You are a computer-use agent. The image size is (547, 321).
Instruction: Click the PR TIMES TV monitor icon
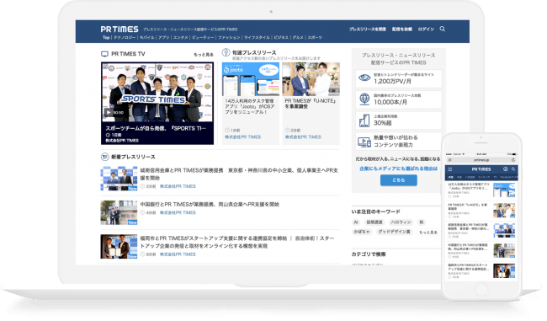coord(104,54)
